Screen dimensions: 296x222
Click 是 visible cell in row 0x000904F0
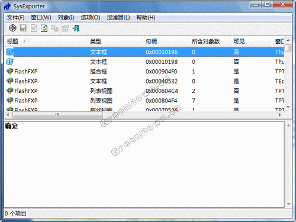(x=236, y=71)
